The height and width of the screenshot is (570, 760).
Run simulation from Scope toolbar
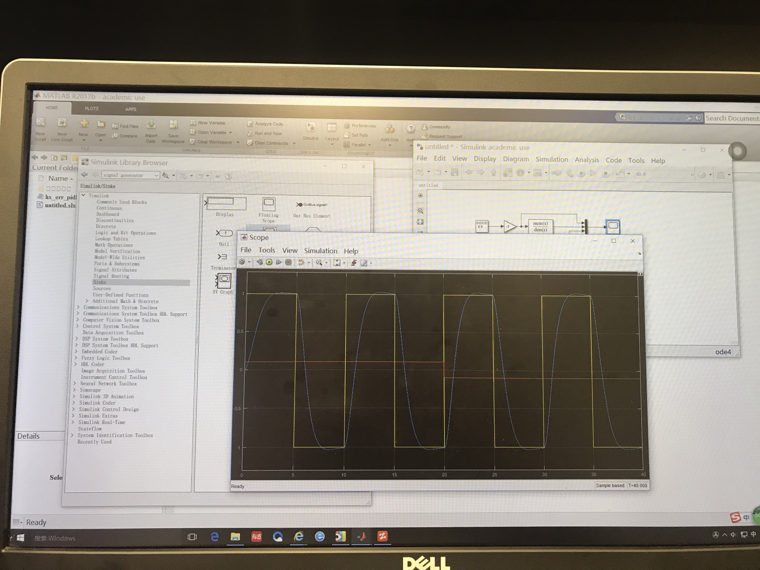(269, 262)
